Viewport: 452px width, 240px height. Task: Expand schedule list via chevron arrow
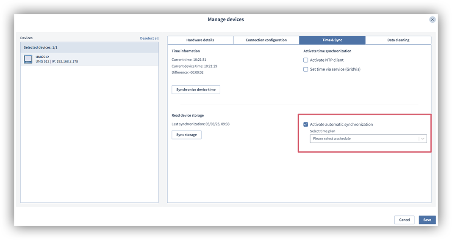(423, 139)
